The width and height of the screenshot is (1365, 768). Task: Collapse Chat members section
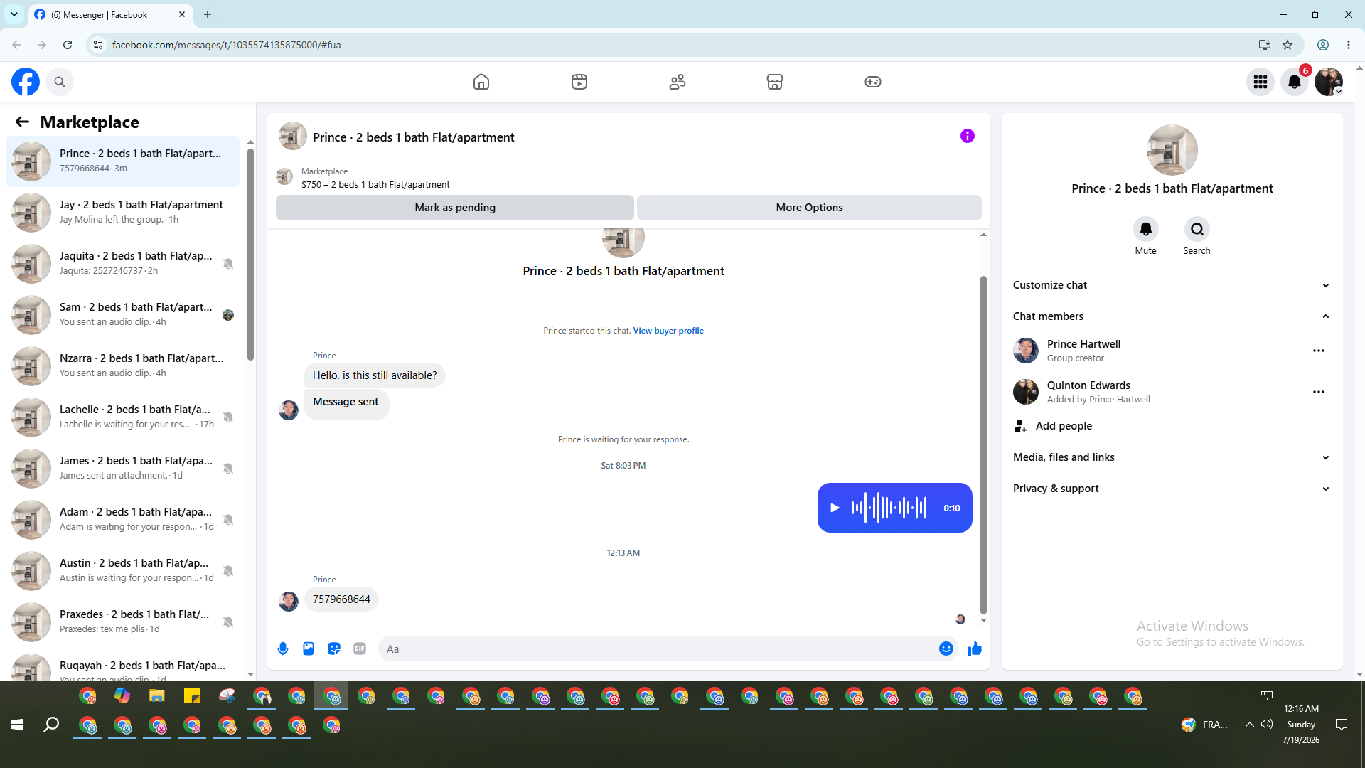coord(1172,316)
